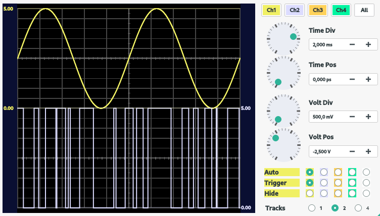Click the All channels button
380x216 pixels.
[x=364, y=10]
